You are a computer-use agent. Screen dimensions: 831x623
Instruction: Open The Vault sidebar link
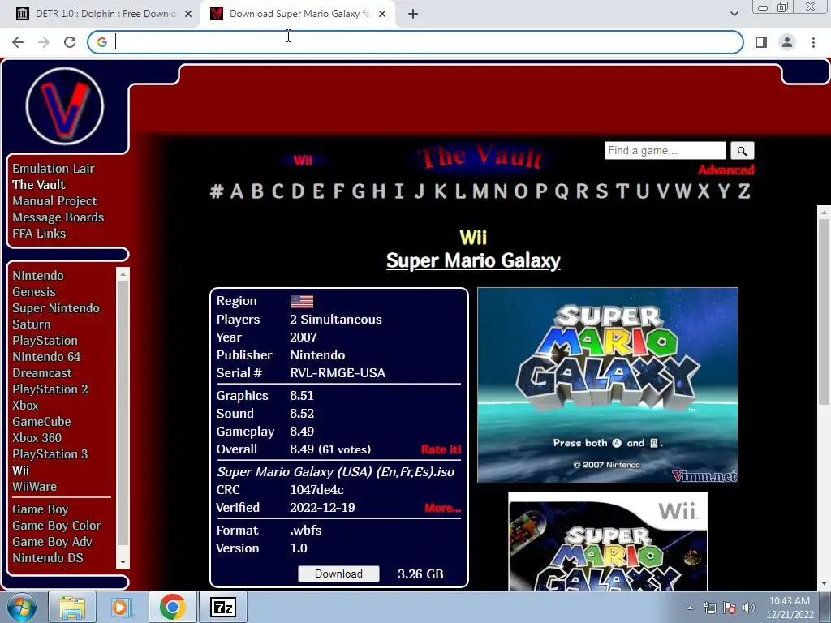39,185
